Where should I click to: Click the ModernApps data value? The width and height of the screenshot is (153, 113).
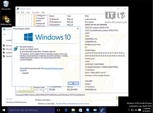(x=90, y=50)
